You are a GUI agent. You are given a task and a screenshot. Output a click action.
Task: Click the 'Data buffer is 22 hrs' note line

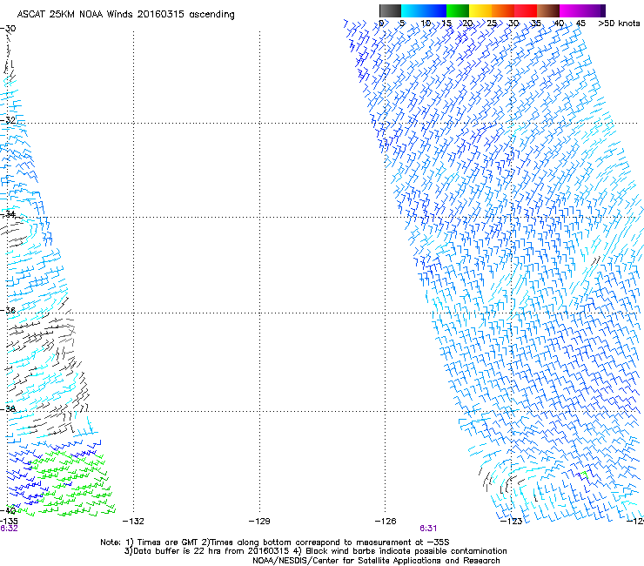[315, 551]
